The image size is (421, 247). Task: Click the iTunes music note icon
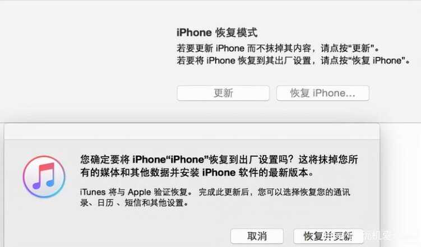44,177
